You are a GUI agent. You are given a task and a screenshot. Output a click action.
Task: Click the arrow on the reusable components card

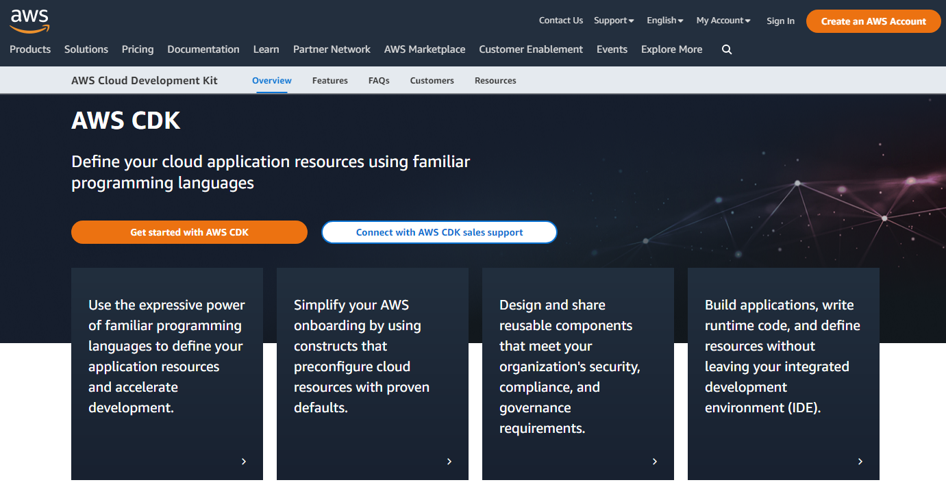(x=655, y=461)
